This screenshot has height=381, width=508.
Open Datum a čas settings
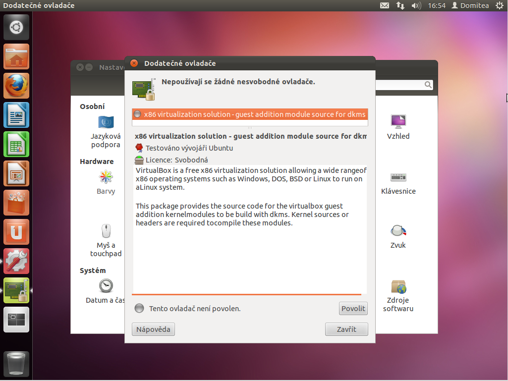(106, 286)
